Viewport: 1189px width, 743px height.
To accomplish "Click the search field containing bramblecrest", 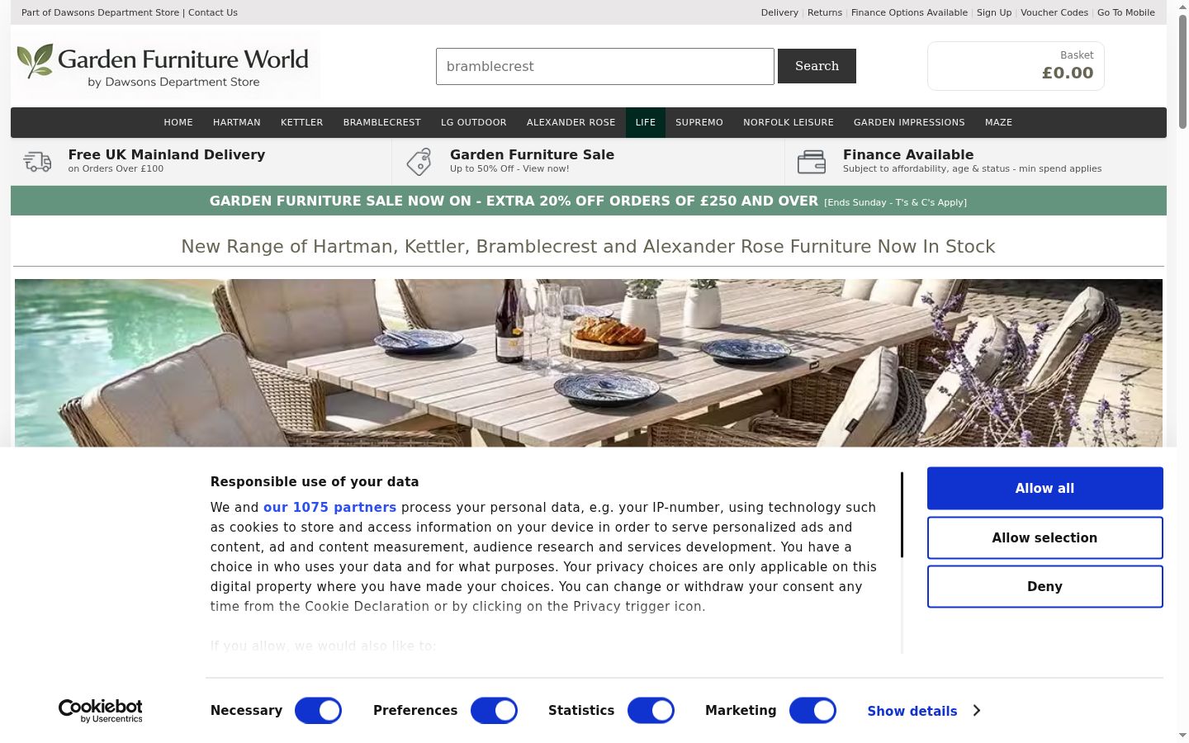I will [605, 66].
